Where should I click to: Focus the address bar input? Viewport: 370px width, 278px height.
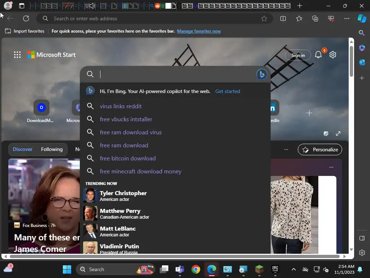click(155, 18)
